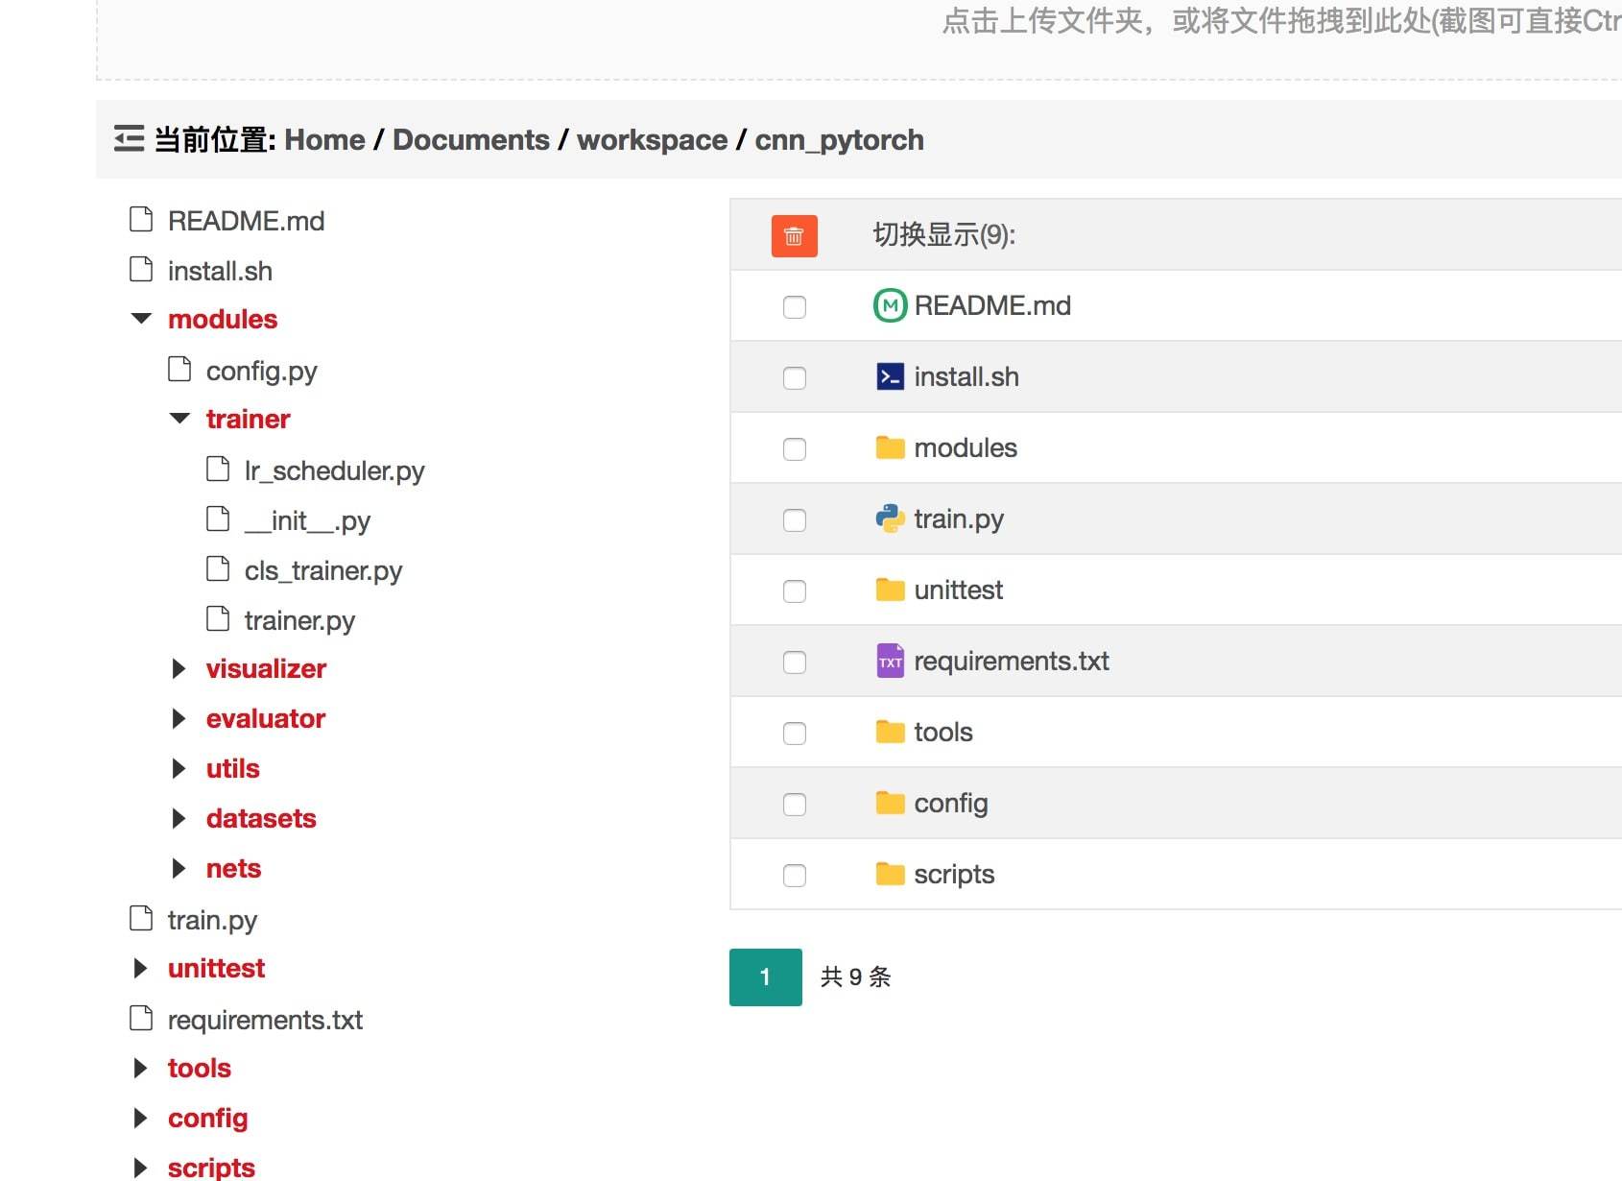Image resolution: width=1622 pixels, height=1181 pixels.
Task: Expand the visualizer folder arrow
Action: [179, 668]
